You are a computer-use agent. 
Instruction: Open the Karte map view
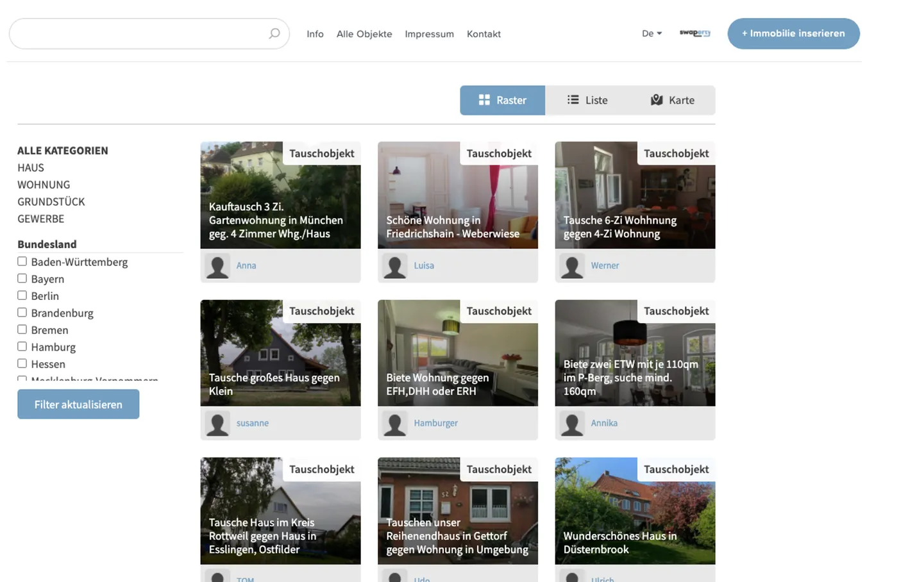tap(673, 100)
